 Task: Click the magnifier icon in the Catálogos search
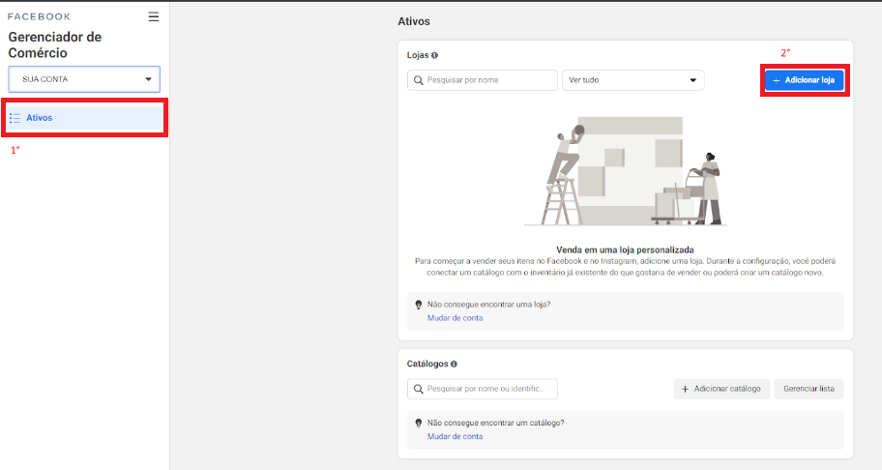tap(419, 389)
